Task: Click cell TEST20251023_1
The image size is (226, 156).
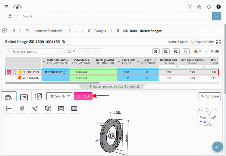Action: [x=55, y=72]
